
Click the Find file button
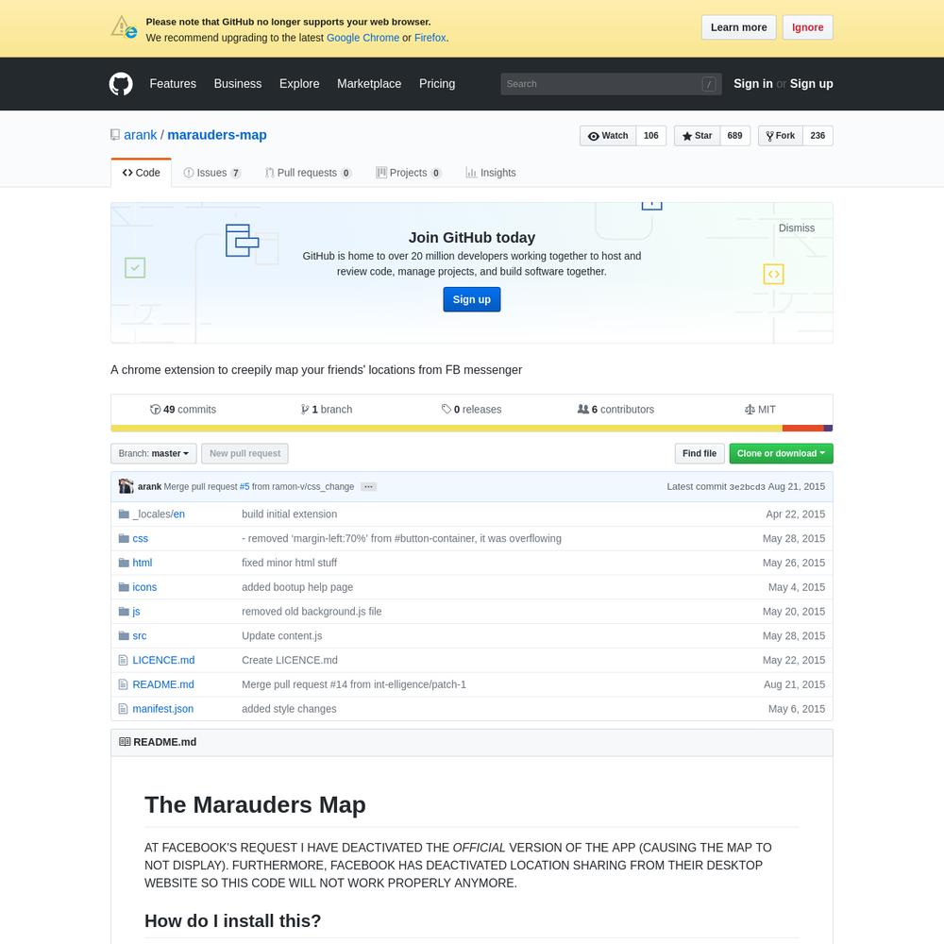tap(700, 453)
